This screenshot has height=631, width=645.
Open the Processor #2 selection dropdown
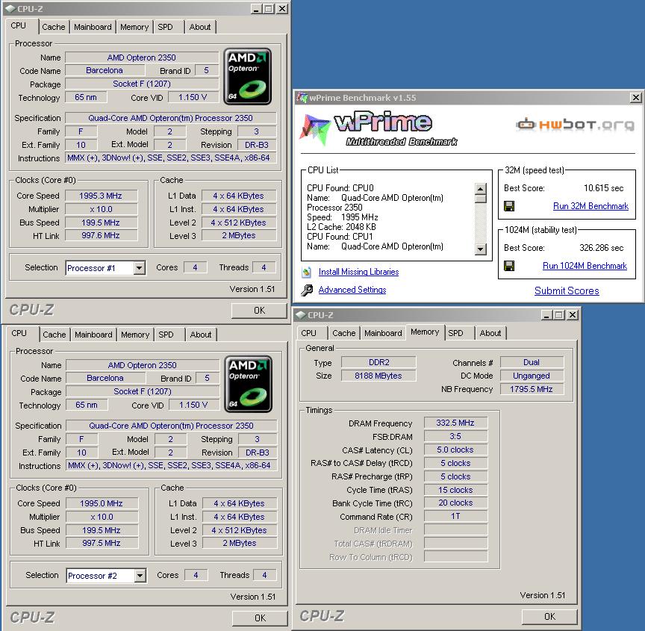(x=140, y=576)
